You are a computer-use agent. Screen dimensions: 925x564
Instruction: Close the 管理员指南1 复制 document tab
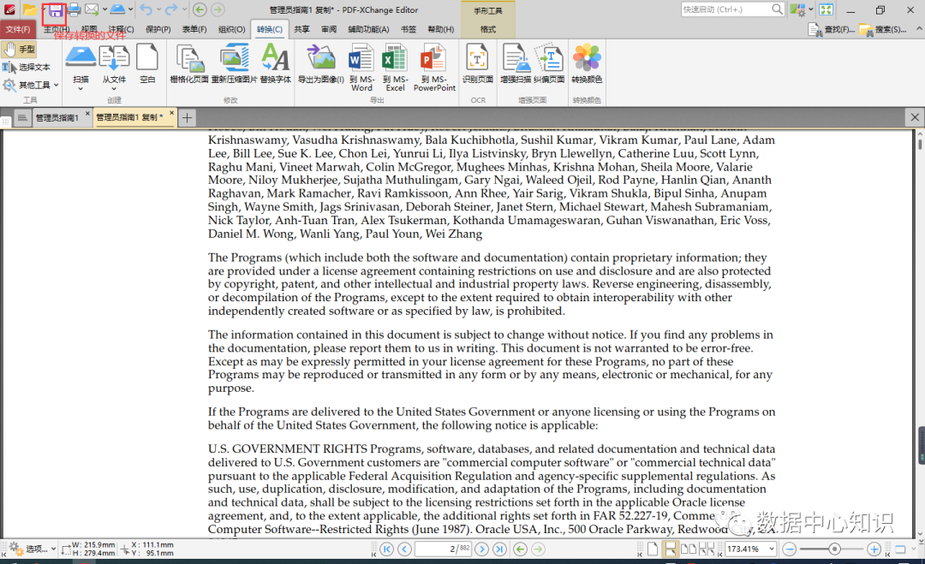(171, 113)
